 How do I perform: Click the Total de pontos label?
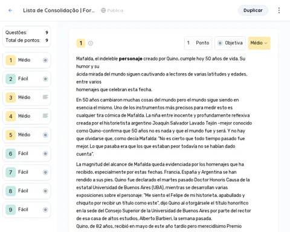coord(23,40)
